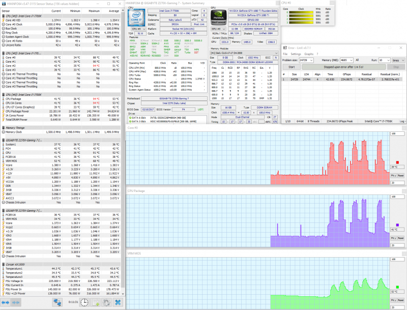Shrink the sensor window layout with inward arrows

point(16,302)
